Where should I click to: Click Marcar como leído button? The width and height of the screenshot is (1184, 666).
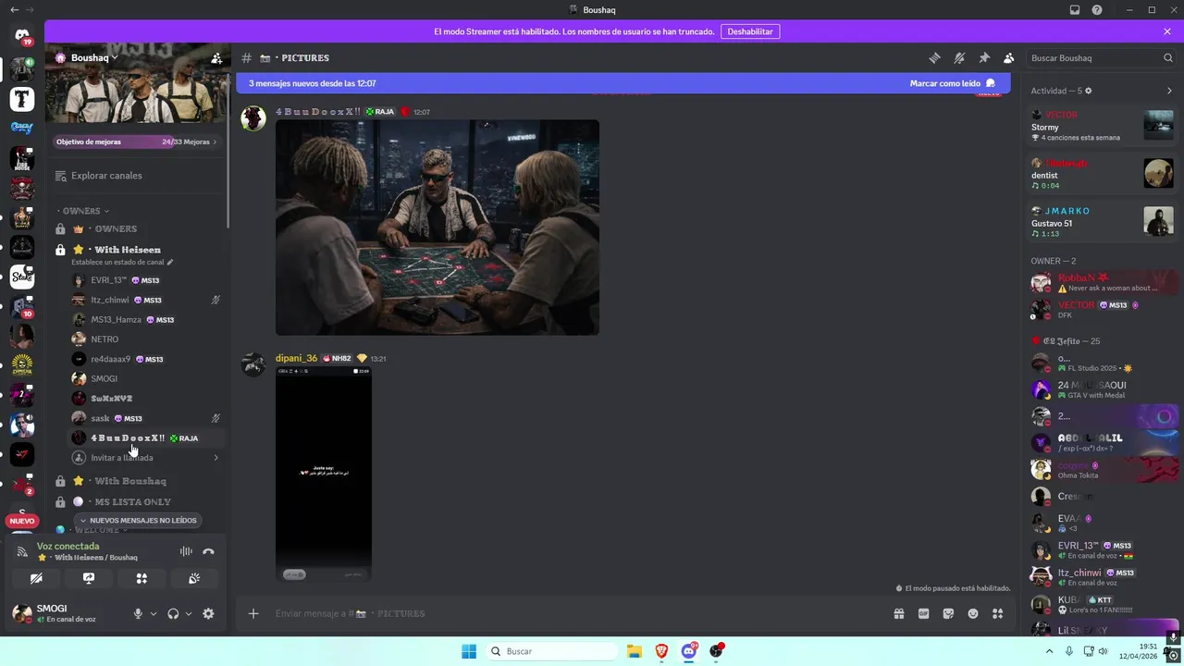pos(952,83)
